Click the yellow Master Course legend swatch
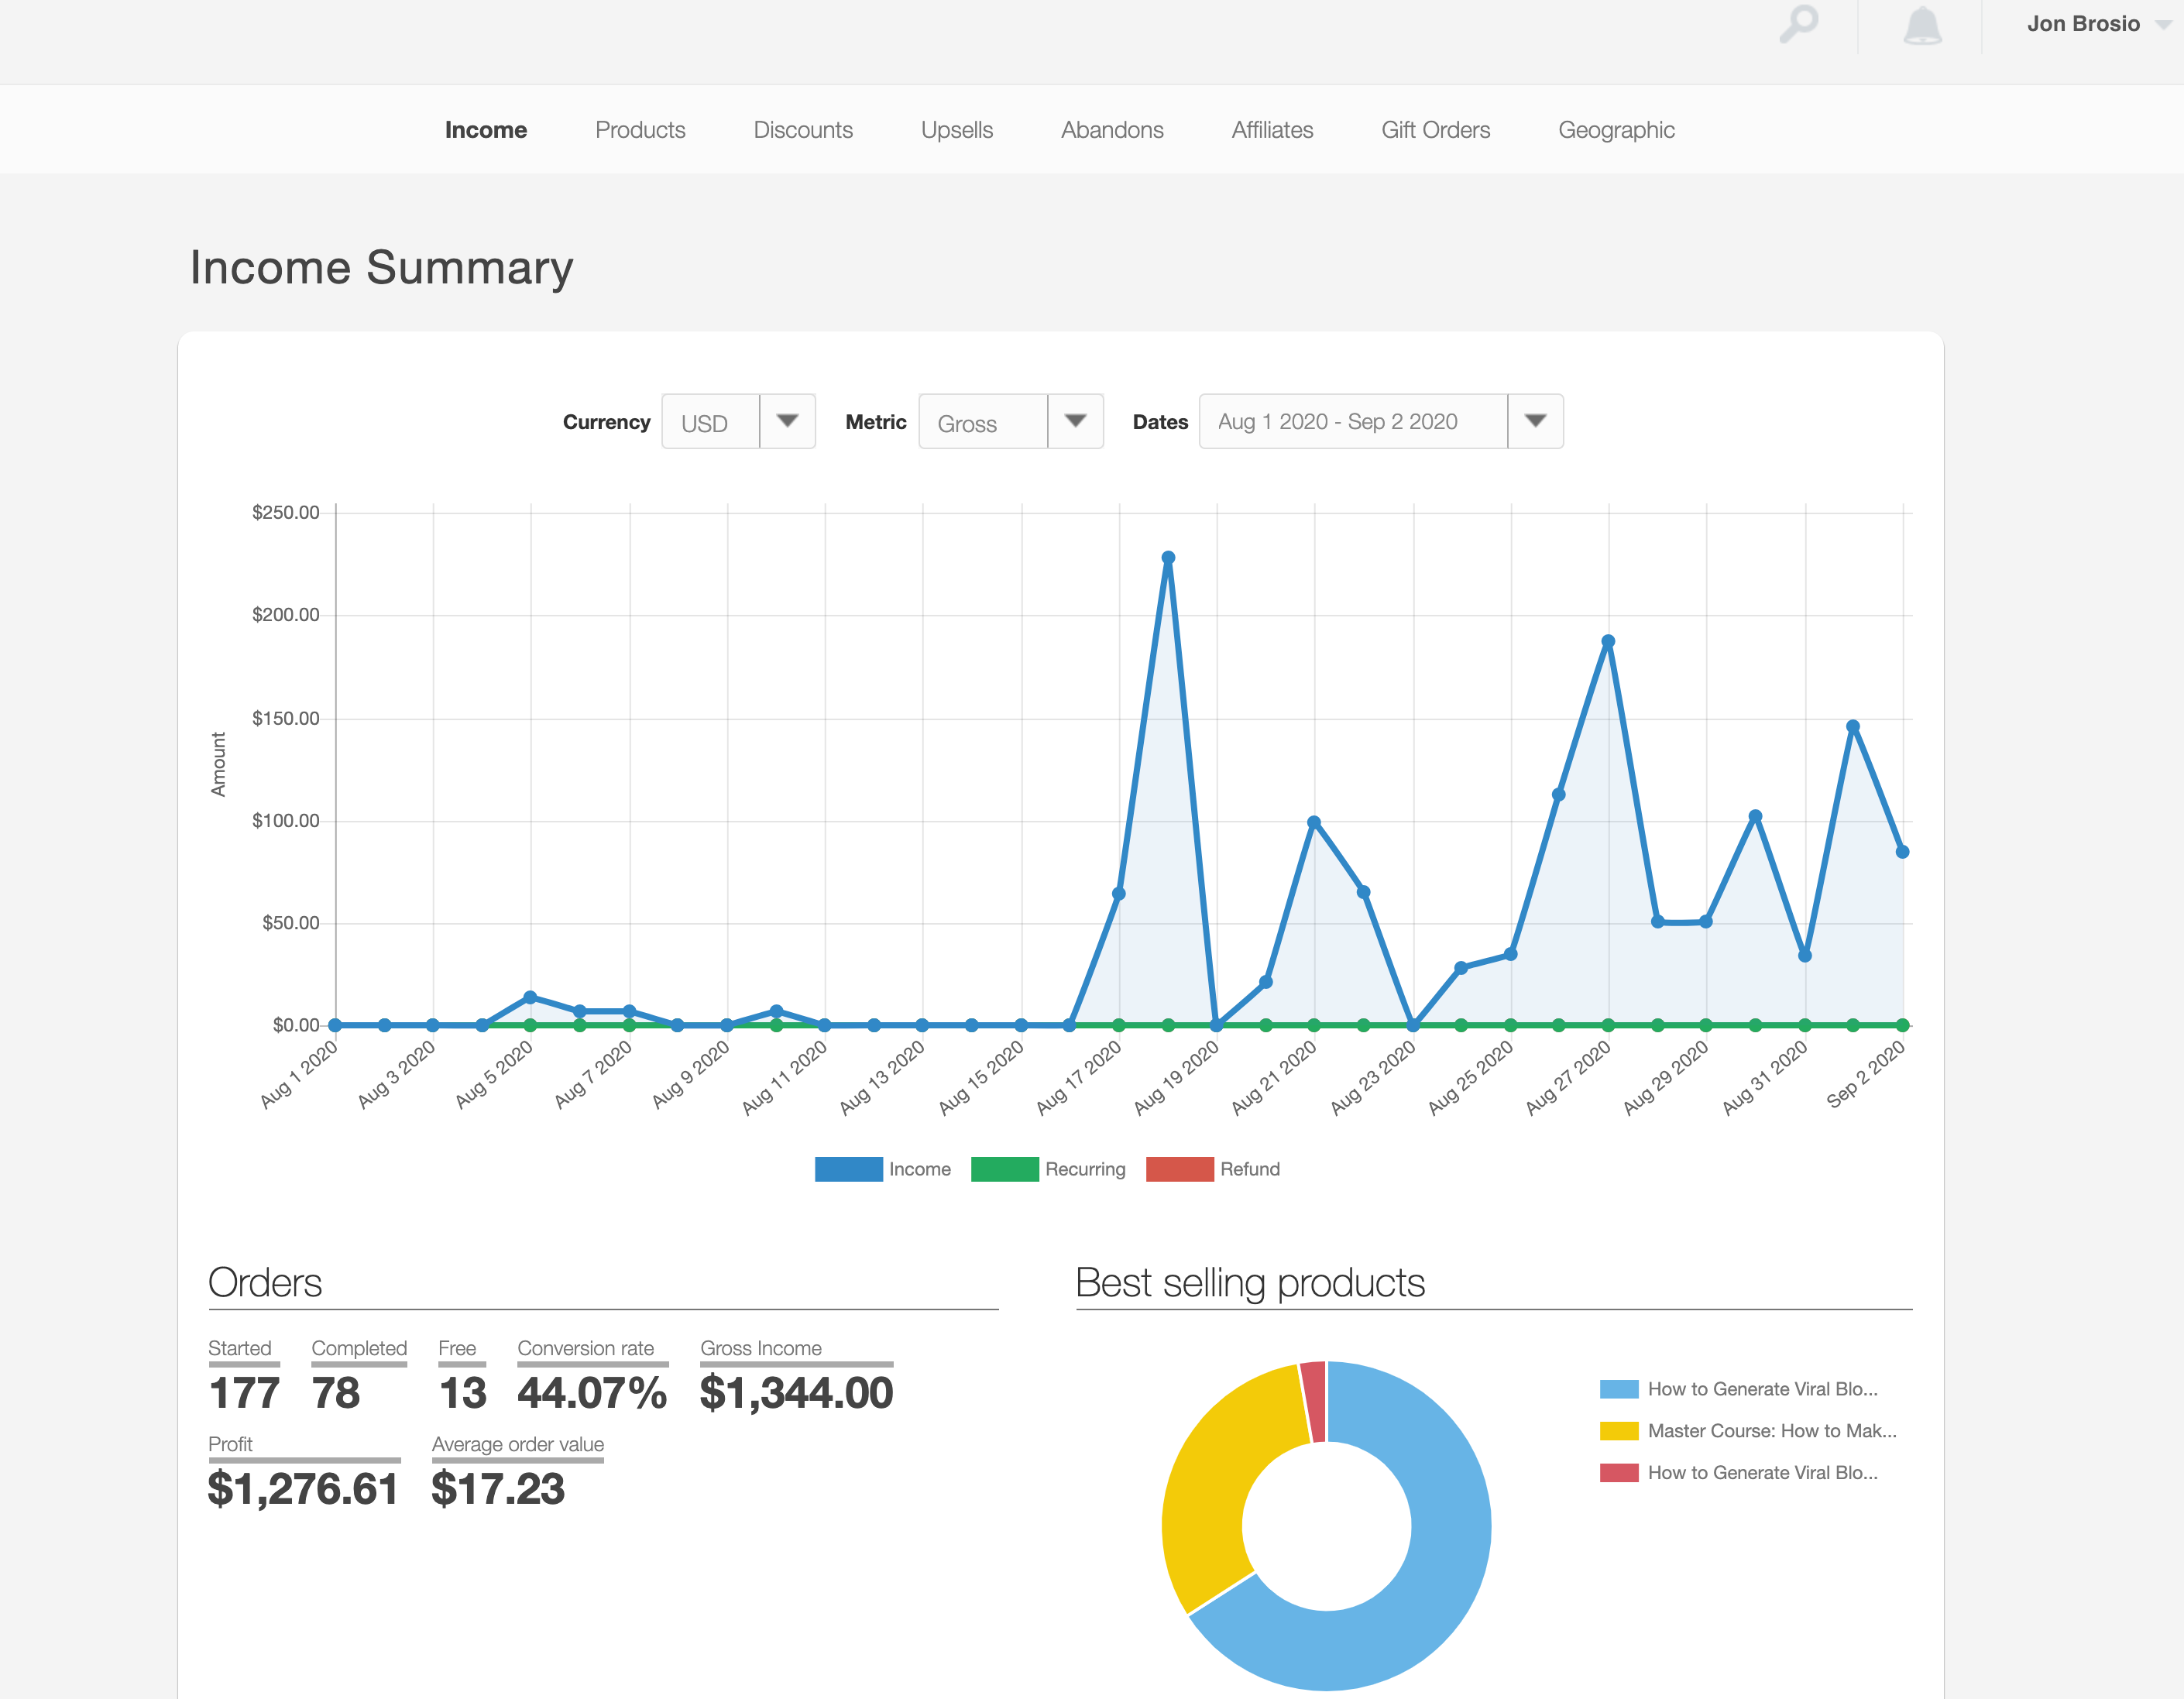This screenshot has width=2184, height=1699. click(x=1619, y=1431)
